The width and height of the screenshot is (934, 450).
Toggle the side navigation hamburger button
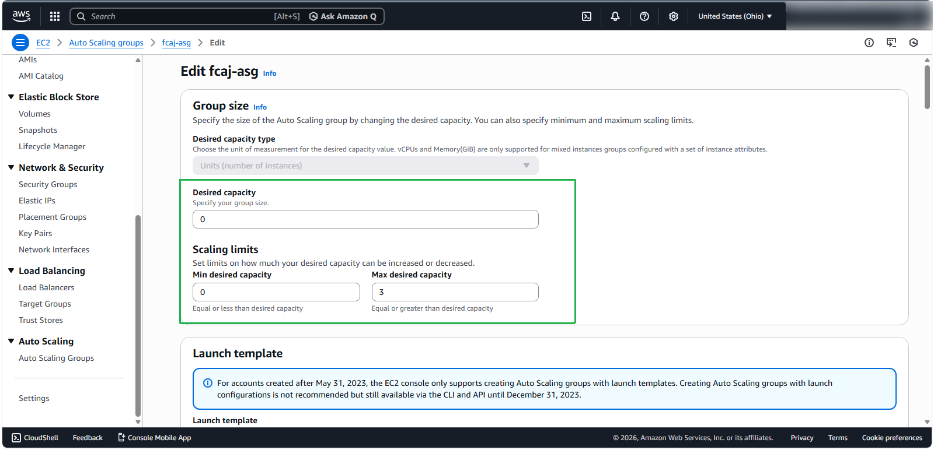[20, 43]
